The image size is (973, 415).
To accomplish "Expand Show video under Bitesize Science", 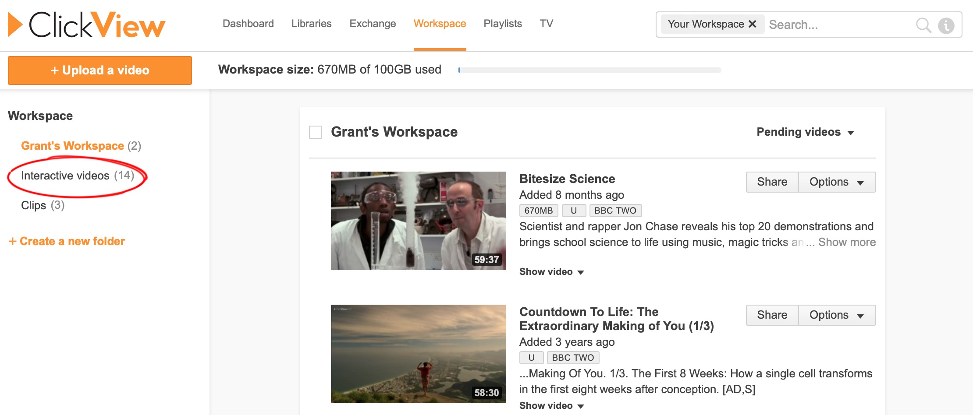I will pos(551,272).
